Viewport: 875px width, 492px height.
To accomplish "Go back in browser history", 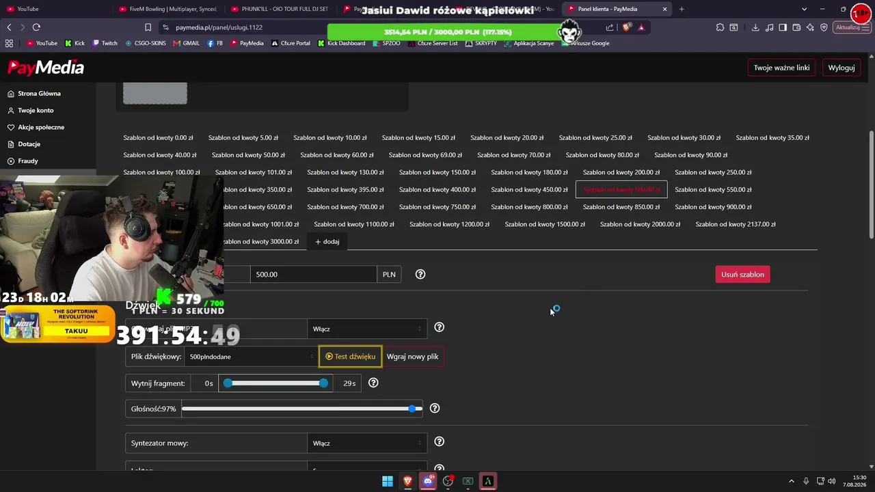I will [x=9, y=27].
